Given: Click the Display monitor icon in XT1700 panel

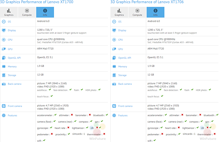Looking at the screenshot, I should click(4, 30).
